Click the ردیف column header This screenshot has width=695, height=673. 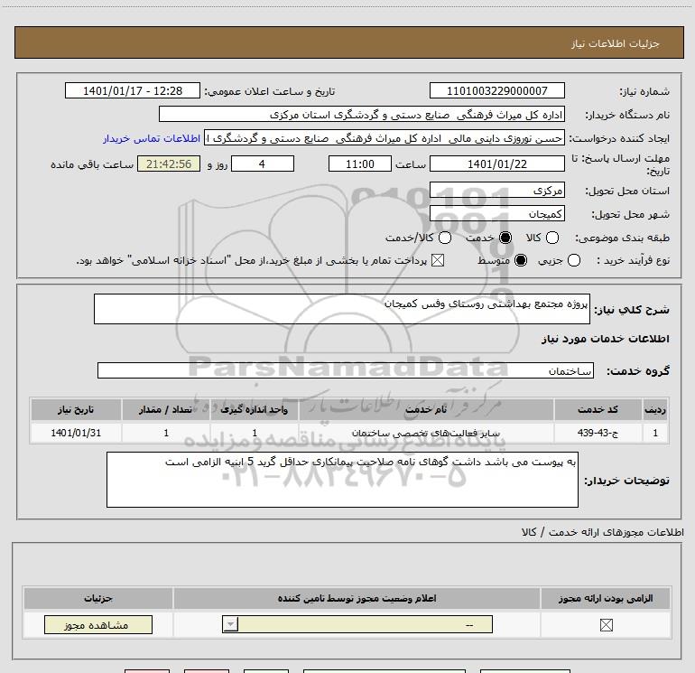(x=655, y=409)
